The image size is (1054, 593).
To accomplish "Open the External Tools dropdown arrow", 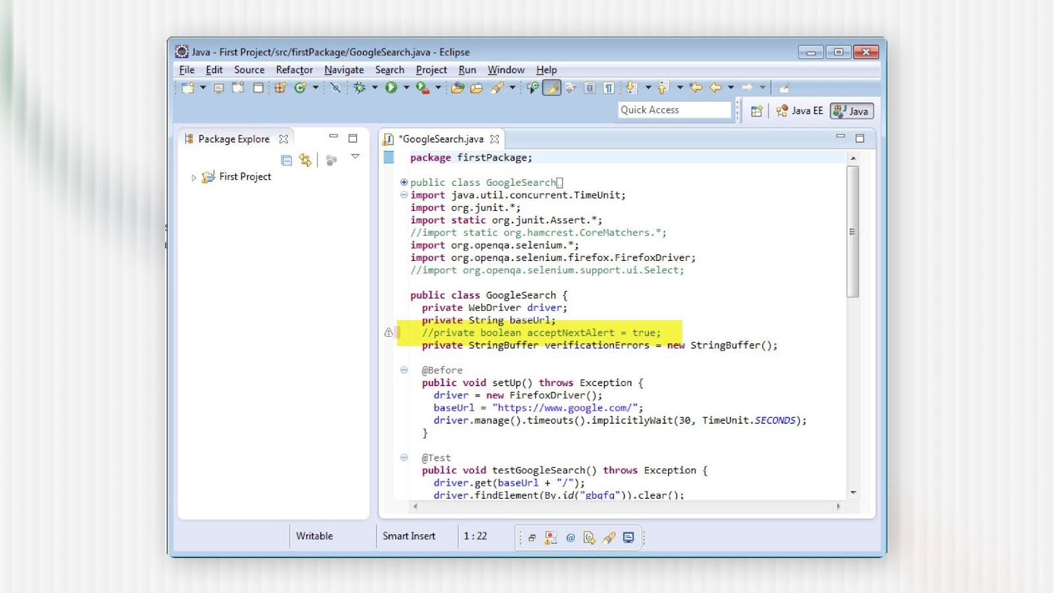I will point(438,88).
